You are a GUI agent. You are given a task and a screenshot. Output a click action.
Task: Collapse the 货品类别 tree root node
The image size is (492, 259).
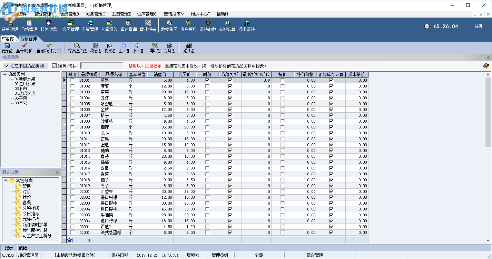(4, 74)
